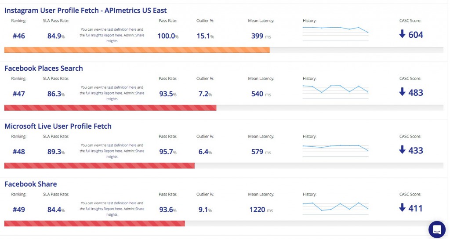
Task: Click the down arrow beside CASC score 433
Action: pyautogui.click(x=403, y=150)
